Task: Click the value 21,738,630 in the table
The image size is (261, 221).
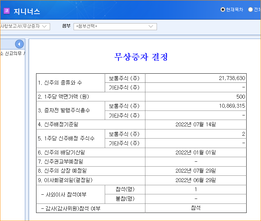Action: [x=232, y=78]
